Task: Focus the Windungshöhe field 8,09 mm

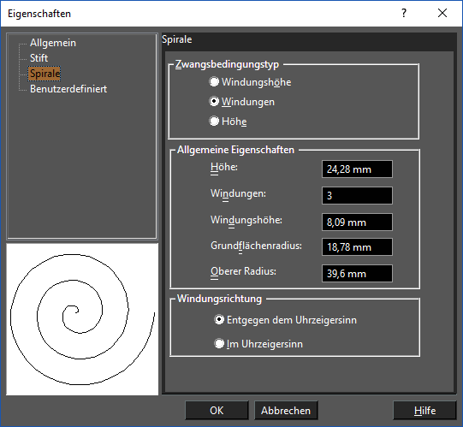Action: pos(357,222)
